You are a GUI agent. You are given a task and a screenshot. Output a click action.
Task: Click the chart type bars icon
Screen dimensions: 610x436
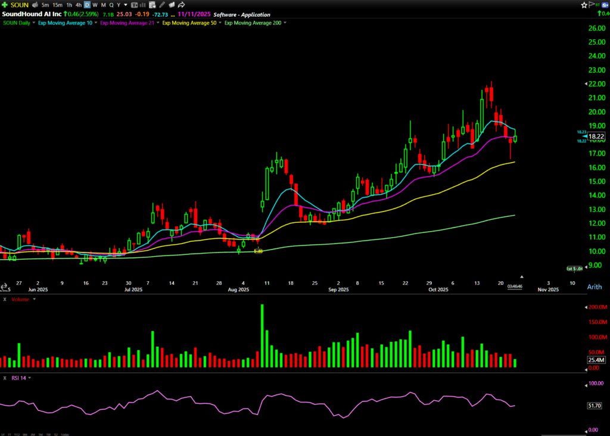point(141,5)
